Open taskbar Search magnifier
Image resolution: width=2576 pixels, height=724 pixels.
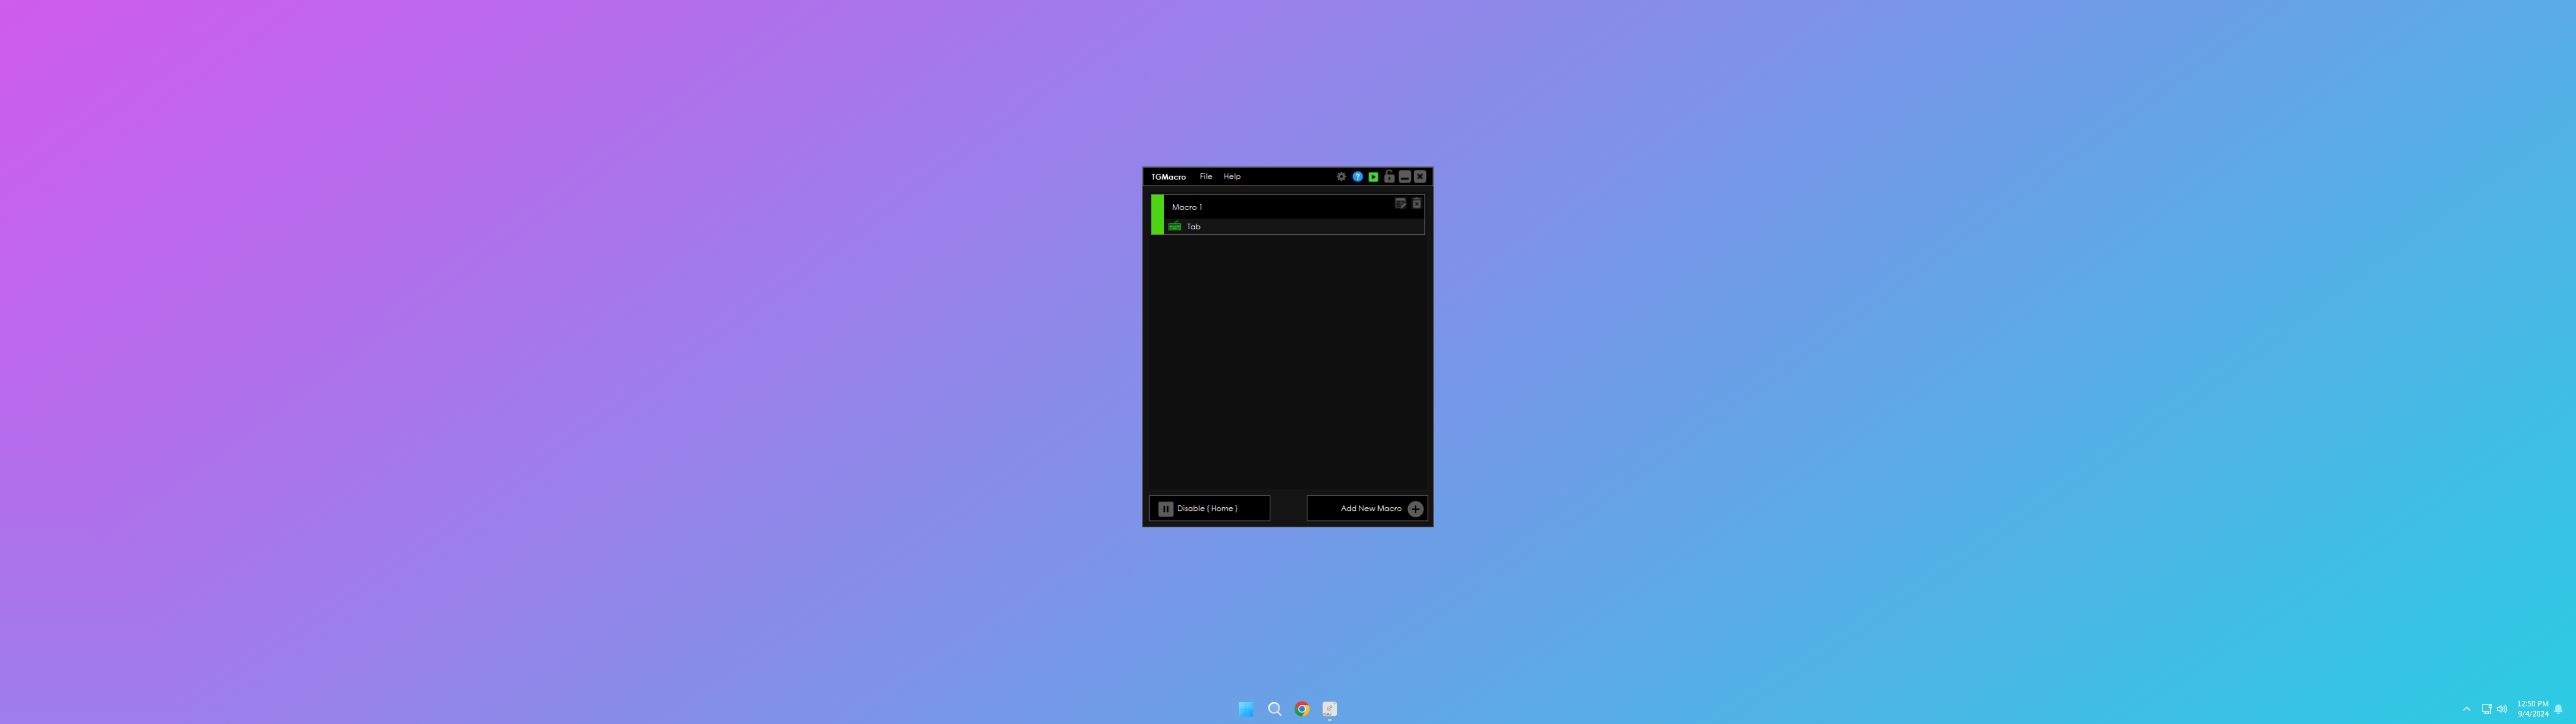pos(1274,709)
